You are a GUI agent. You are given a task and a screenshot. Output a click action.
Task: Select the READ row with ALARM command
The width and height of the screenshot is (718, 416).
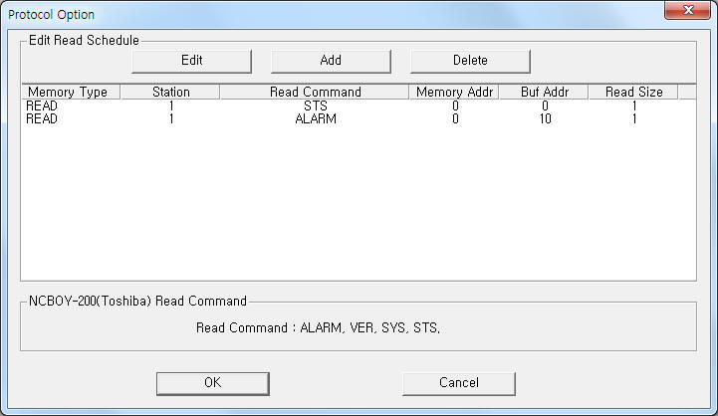pyautogui.click(x=42, y=118)
